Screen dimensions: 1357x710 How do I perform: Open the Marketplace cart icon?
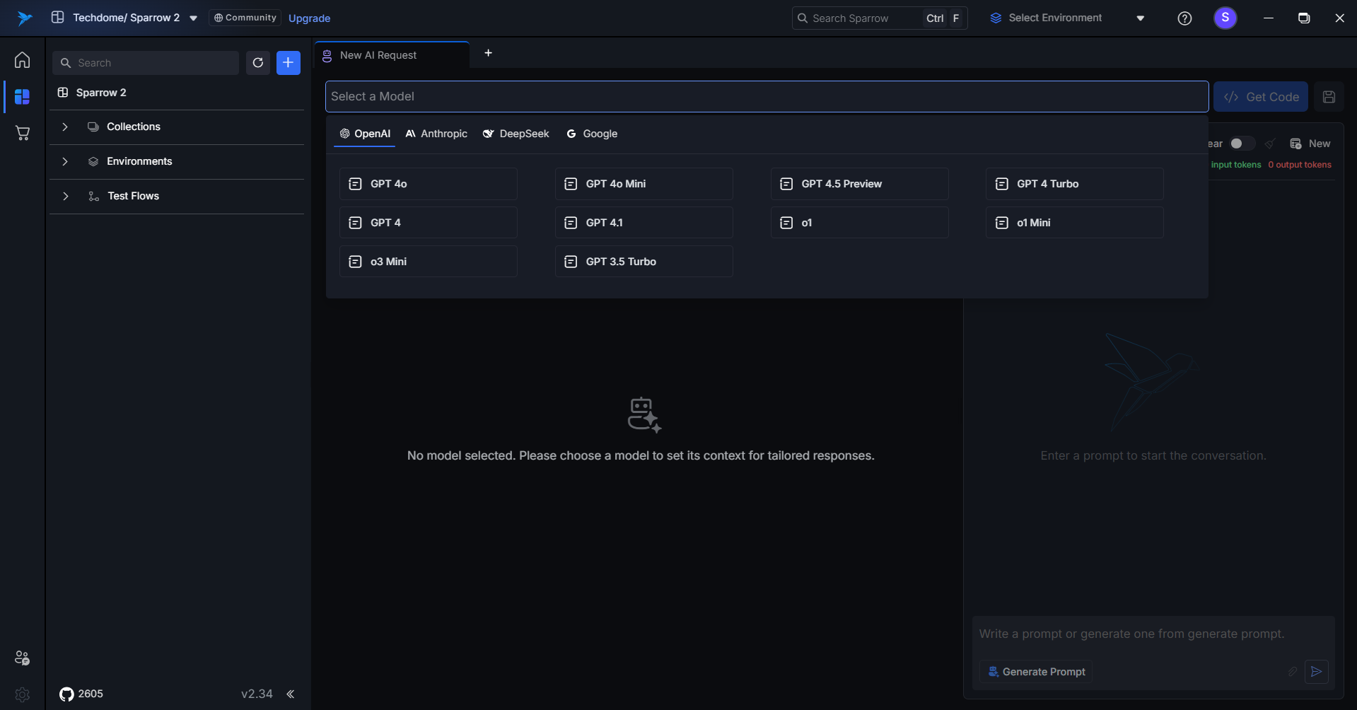tap(22, 133)
